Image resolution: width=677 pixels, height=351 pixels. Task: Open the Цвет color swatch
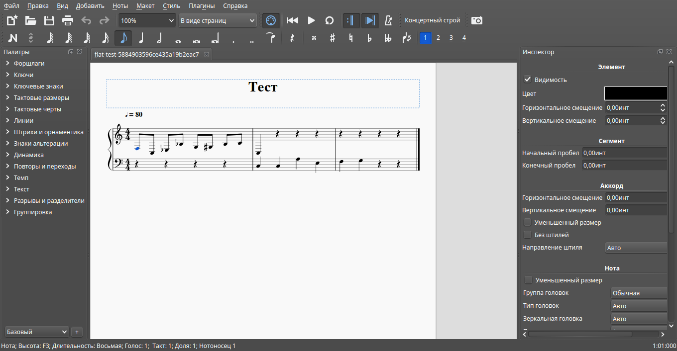(x=636, y=93)
